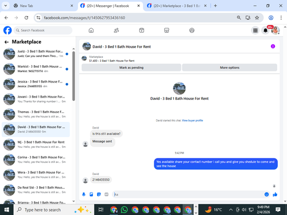Screen dimensions: 287x215
Task: Close the New Tab tab
Action: coord(72,6)
